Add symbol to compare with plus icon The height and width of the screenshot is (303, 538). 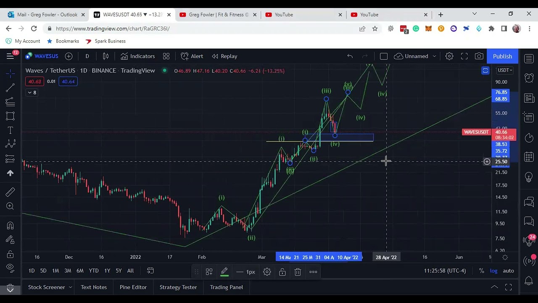click(x=69, y=56)
